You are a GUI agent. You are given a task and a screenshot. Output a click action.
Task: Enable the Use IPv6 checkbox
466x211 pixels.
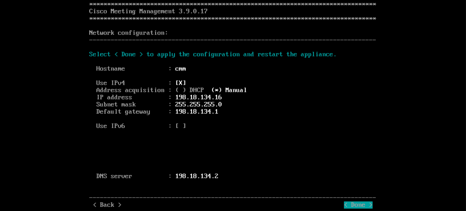click(181, 126)
